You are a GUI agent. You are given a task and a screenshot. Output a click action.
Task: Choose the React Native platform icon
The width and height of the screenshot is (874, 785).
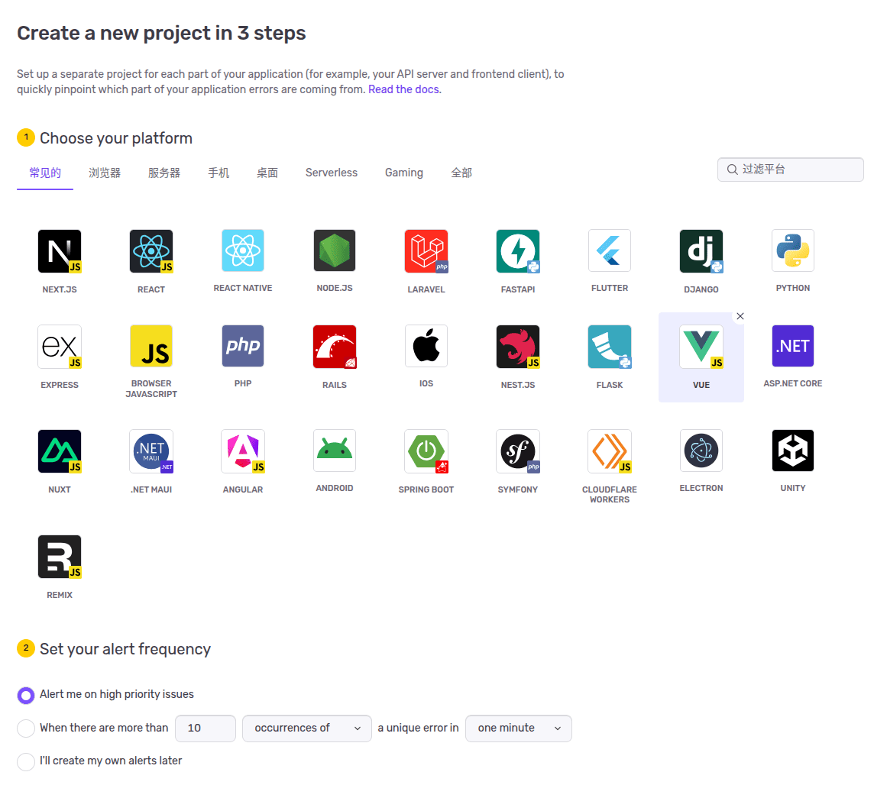pos(243,250)
